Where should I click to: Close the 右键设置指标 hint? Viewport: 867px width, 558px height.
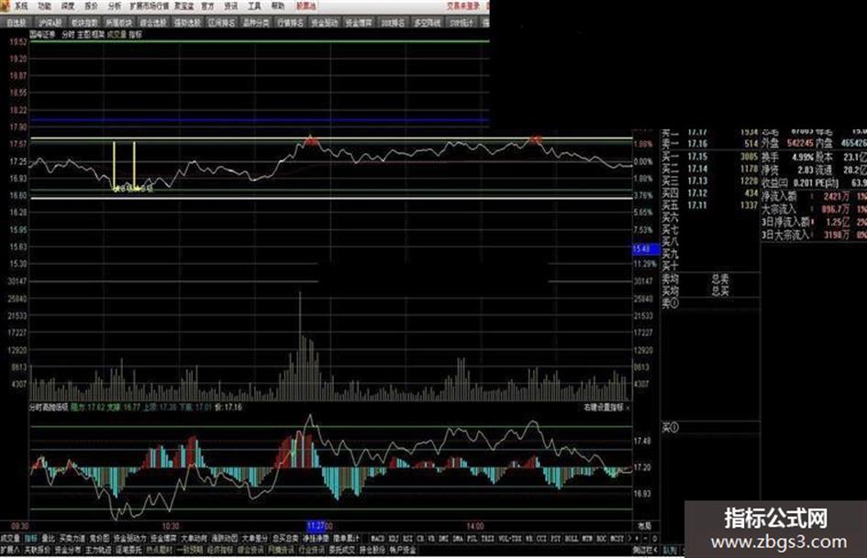point(628,408)
